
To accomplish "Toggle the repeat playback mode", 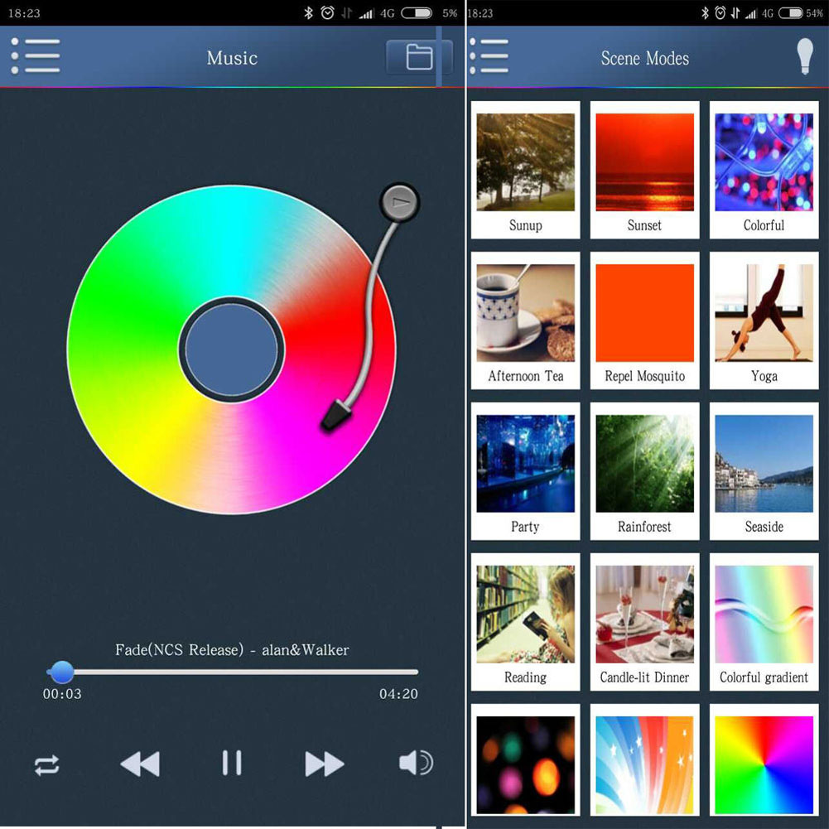I will [x=47, y=764].
